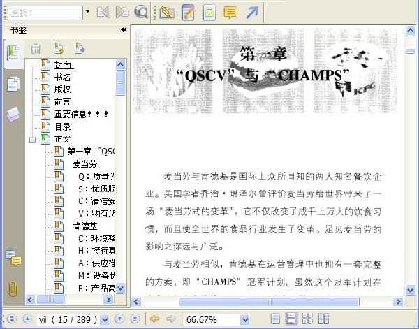Open the V：物有所 bookmark
This screenshot has width=419, height=329.
point(96,213)
